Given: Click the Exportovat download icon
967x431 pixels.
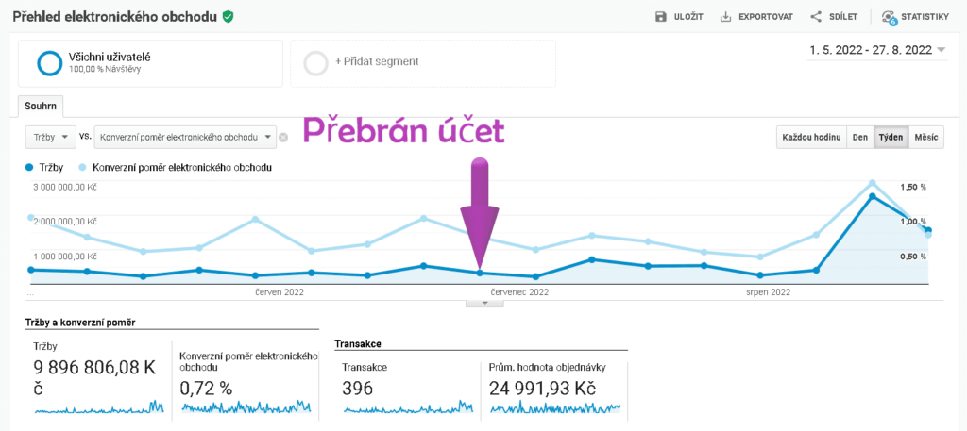Looking at the screenshot, I should (x=725, y=17).
